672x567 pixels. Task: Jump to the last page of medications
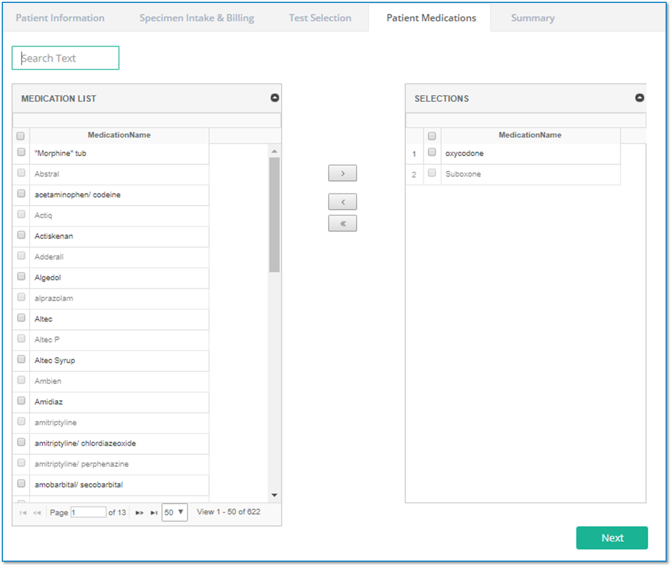[x=153, y=512]
